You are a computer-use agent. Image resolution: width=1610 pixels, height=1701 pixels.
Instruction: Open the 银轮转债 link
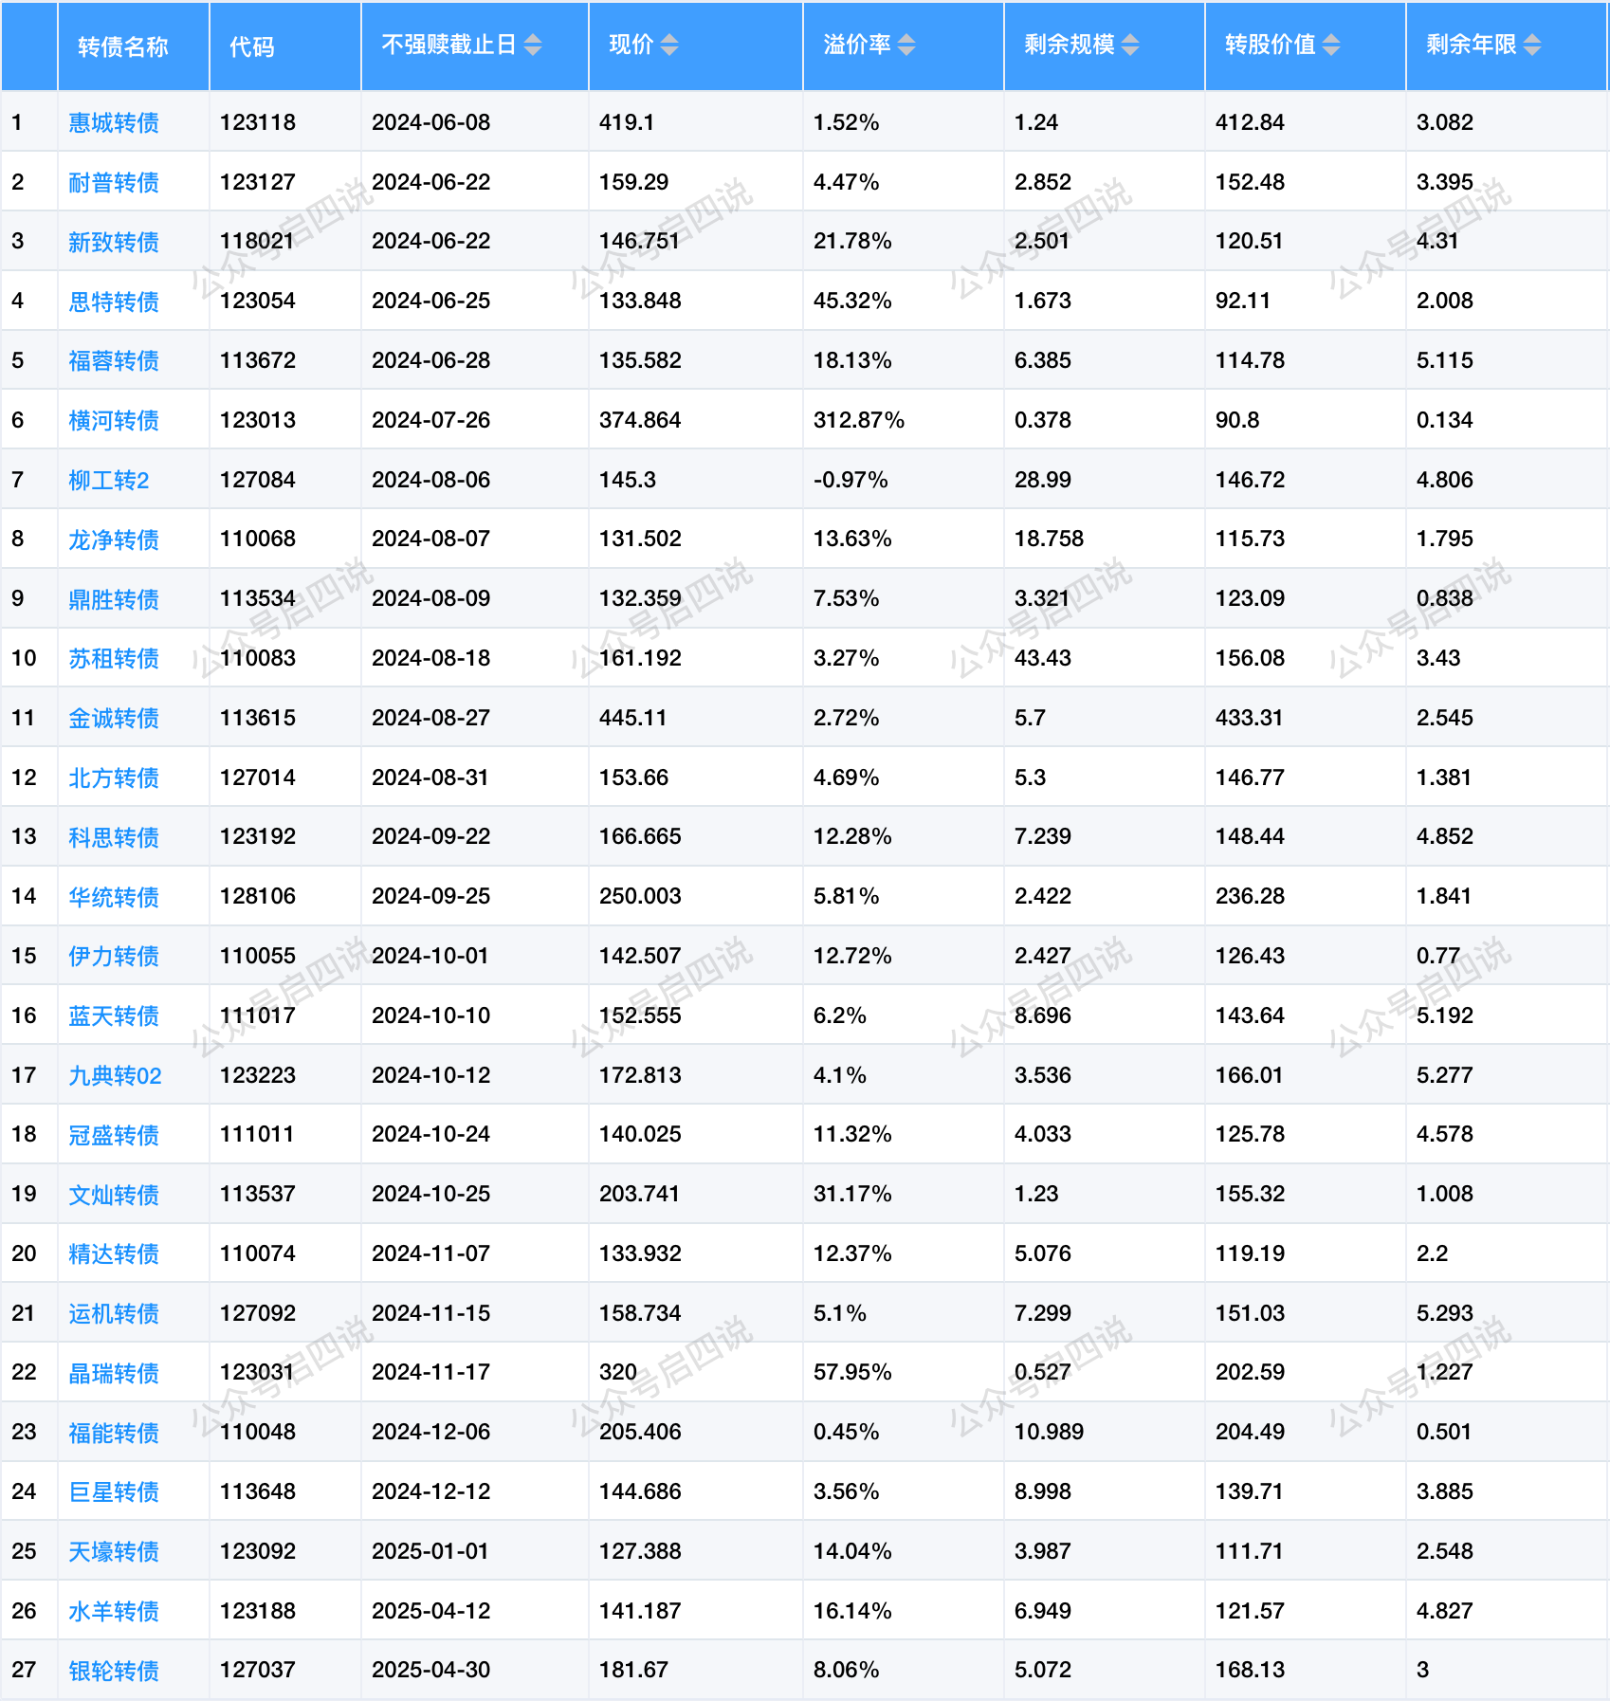coord(114,1671)
